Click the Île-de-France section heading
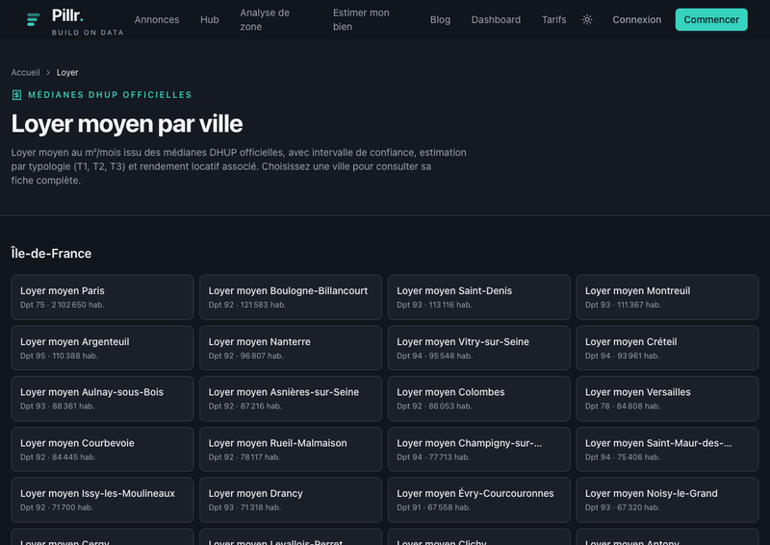Screen dimensions: 770x545 coord(51,254)
